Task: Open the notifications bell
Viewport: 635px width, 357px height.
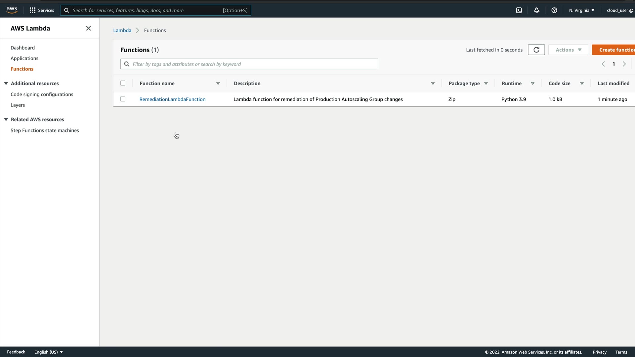Action: [x=536, y=10]
